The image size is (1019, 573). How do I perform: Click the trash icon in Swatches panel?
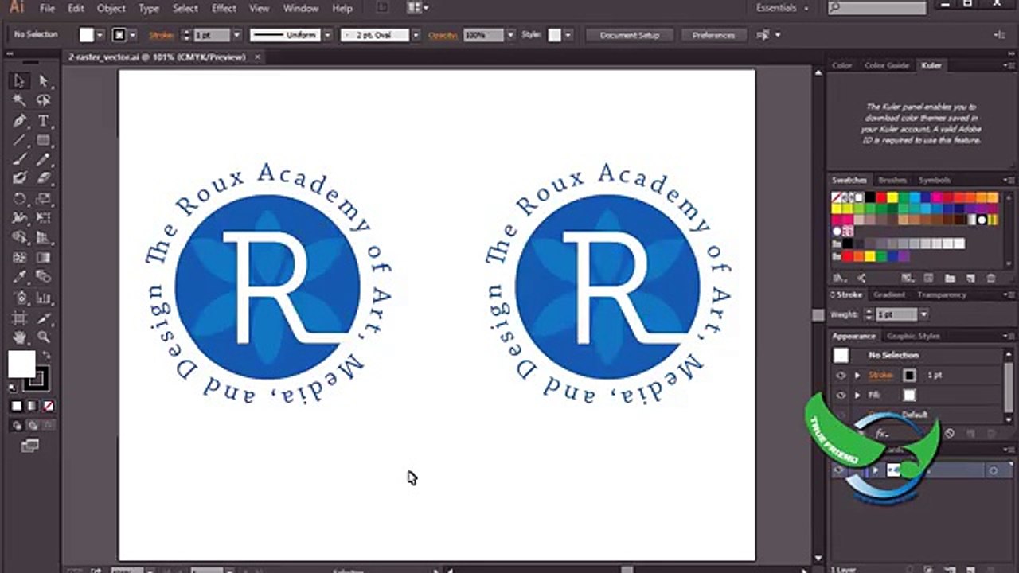coord(991,278)
